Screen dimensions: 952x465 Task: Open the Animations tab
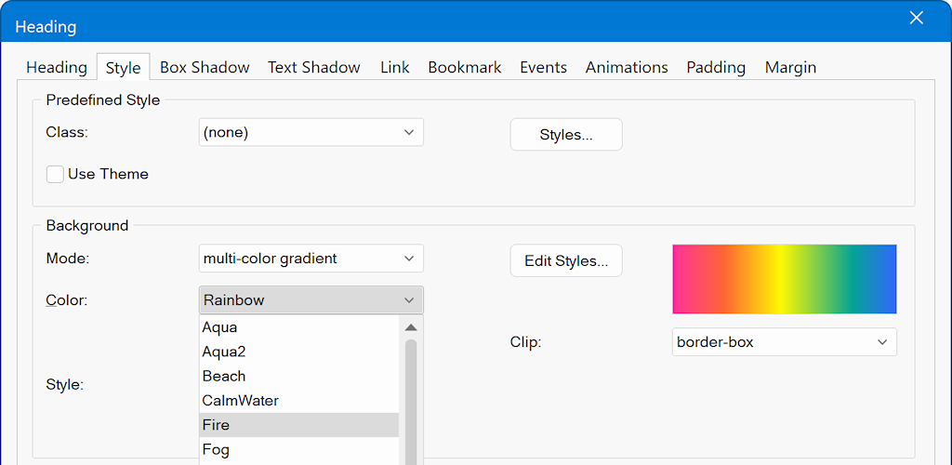(x=626, y=67)
